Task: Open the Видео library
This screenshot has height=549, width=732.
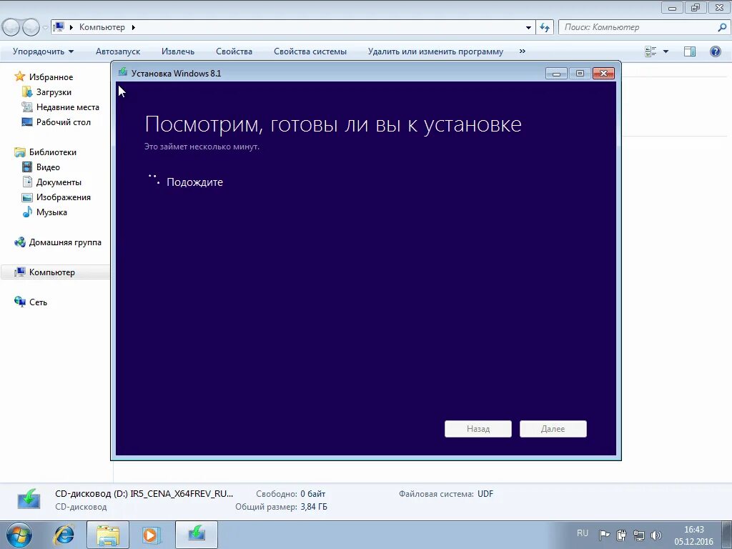Action: 48,167
